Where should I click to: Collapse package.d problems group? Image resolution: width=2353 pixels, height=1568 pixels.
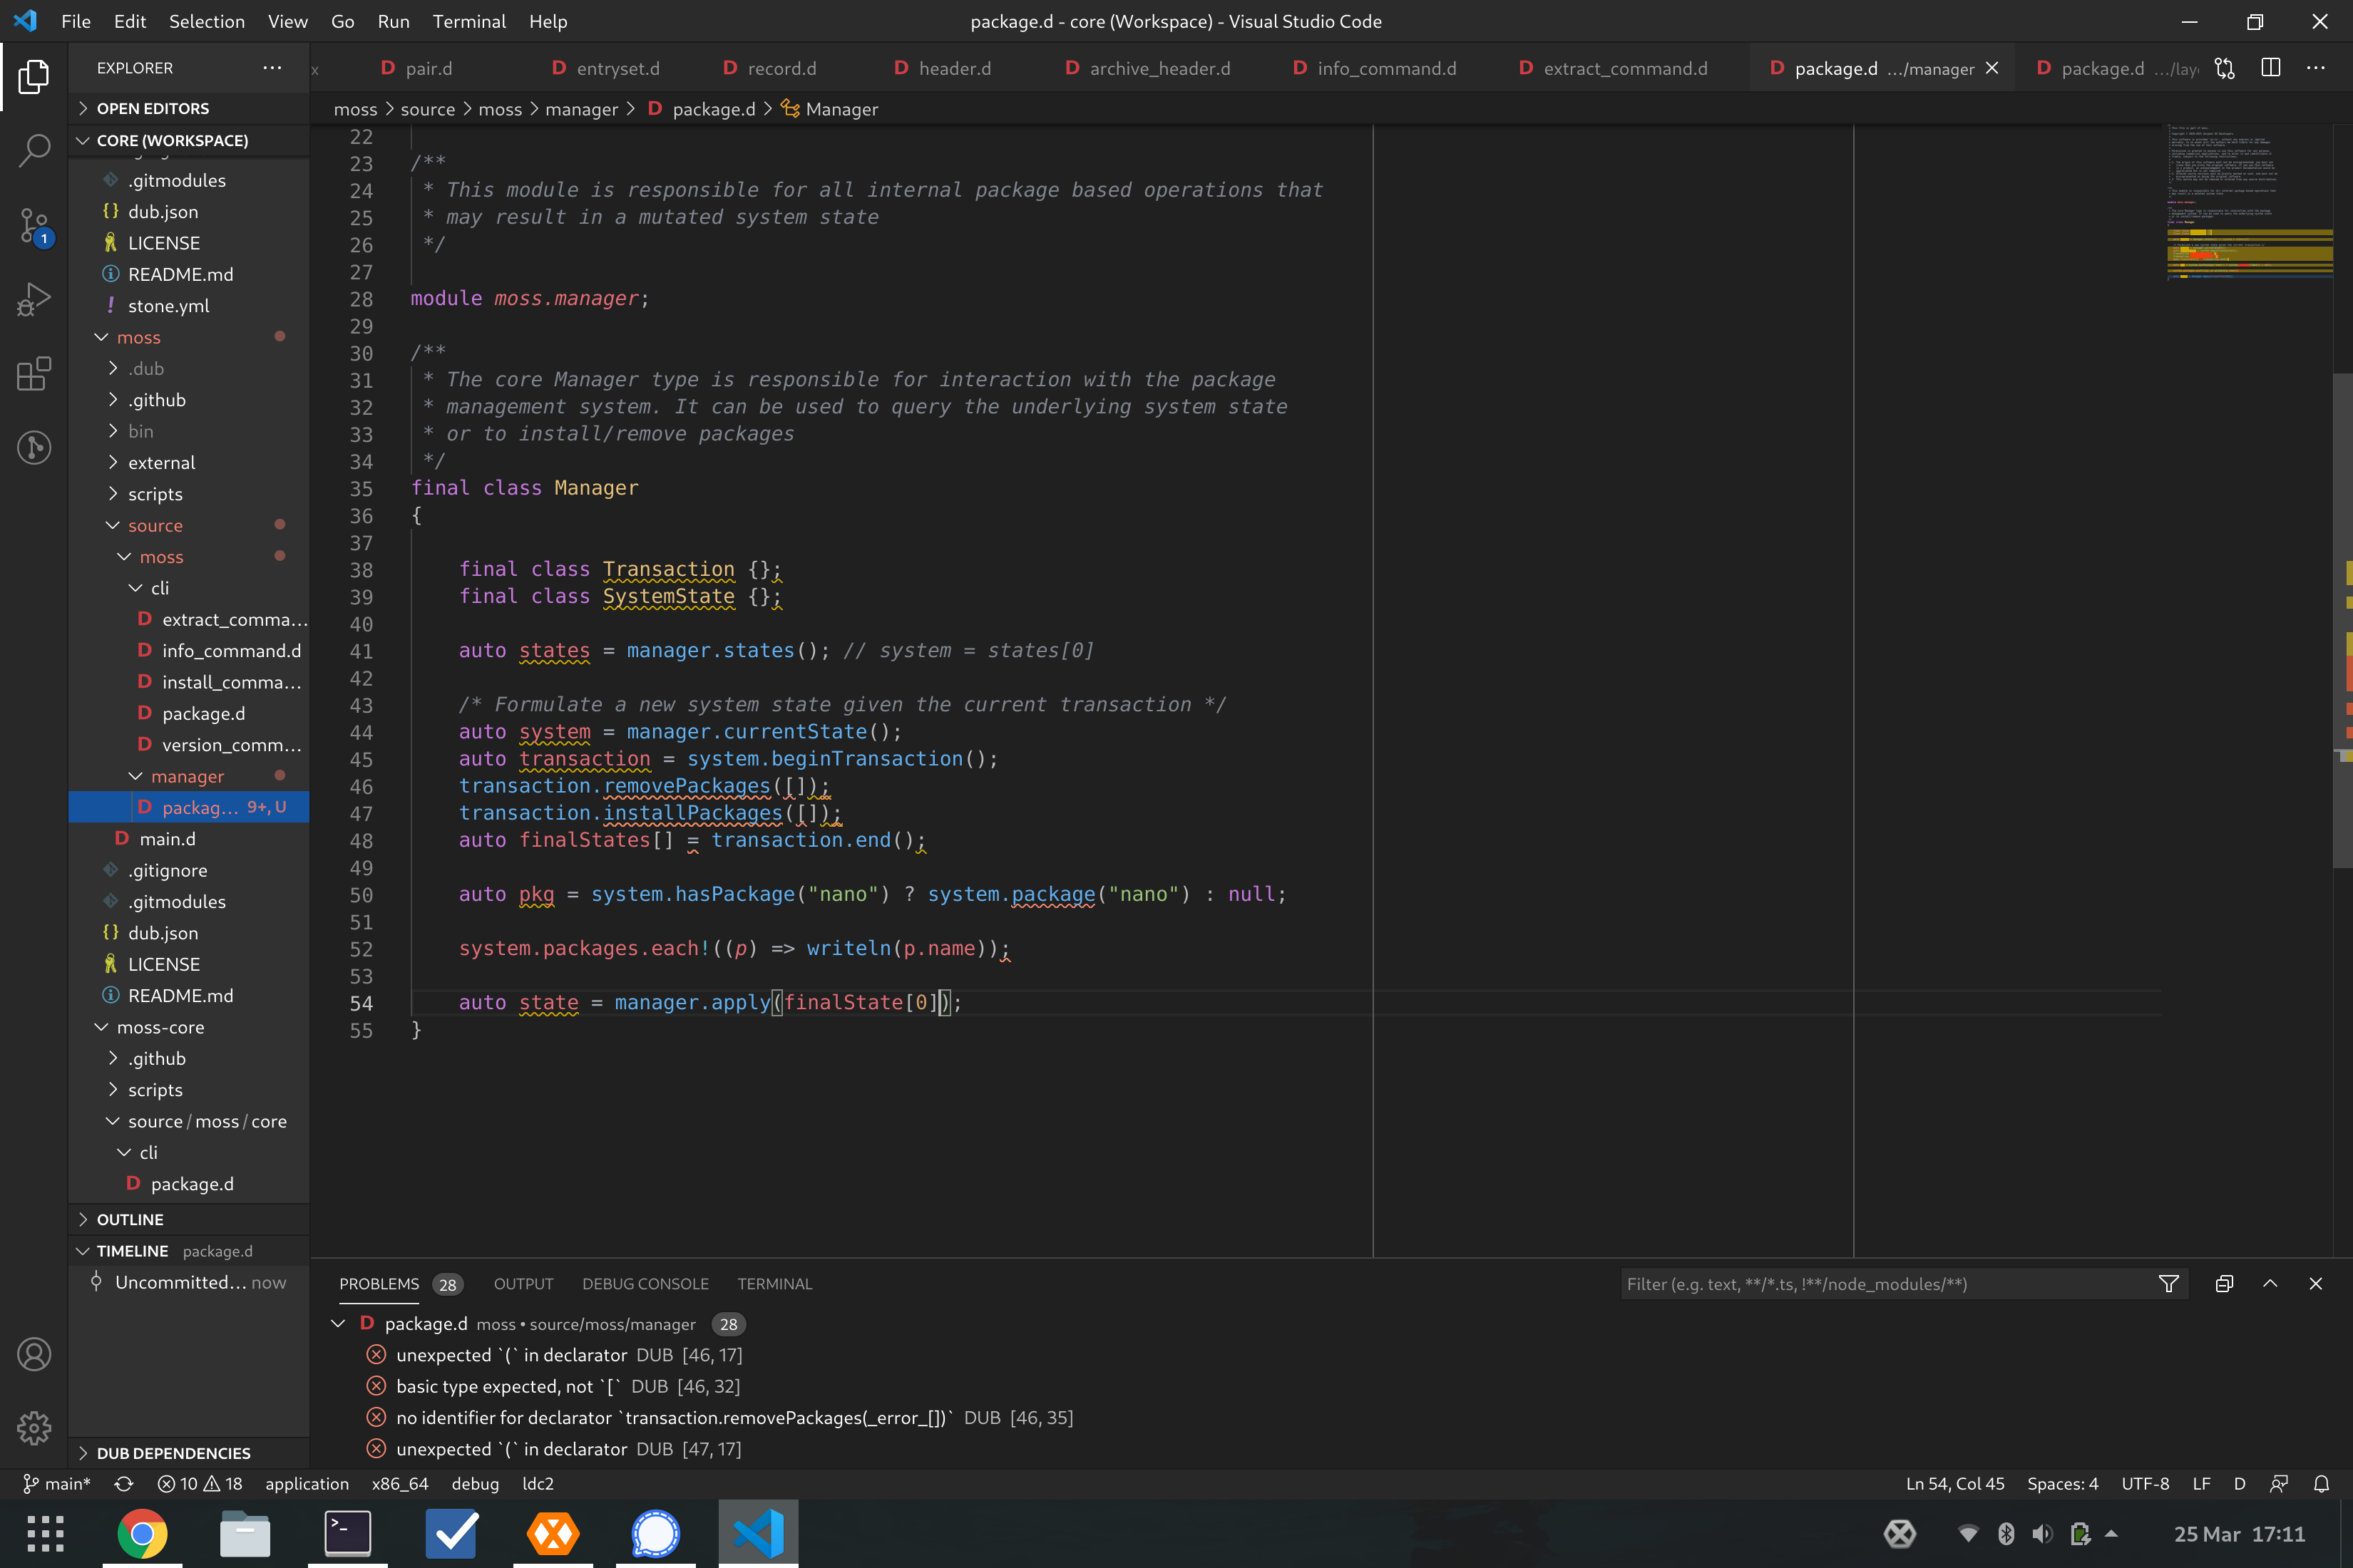click(338, 1324)
